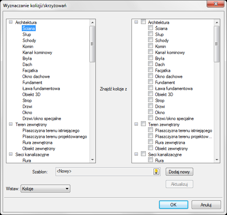Tick the right Architektura group checkbox

coord(143,22)
